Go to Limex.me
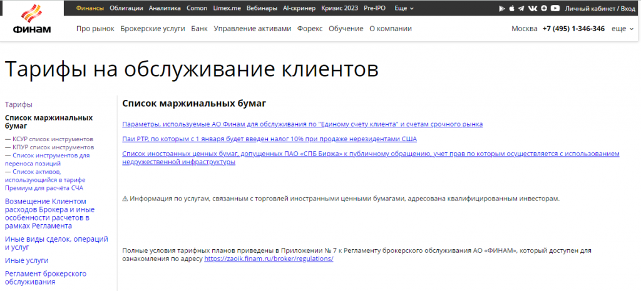 pos(227,8)
